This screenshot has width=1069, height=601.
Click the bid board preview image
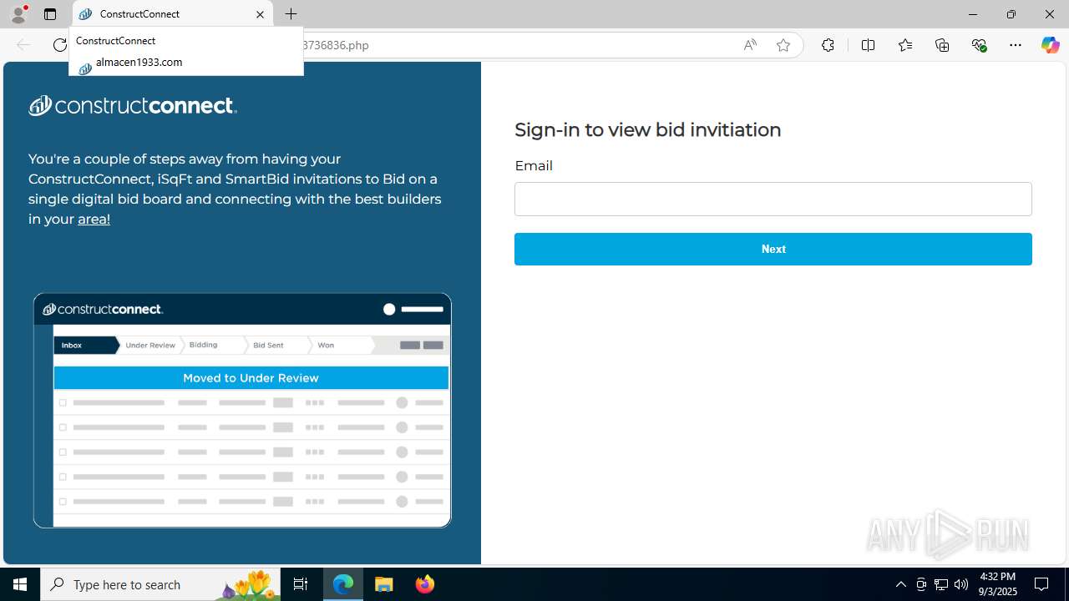coord(242,410)
